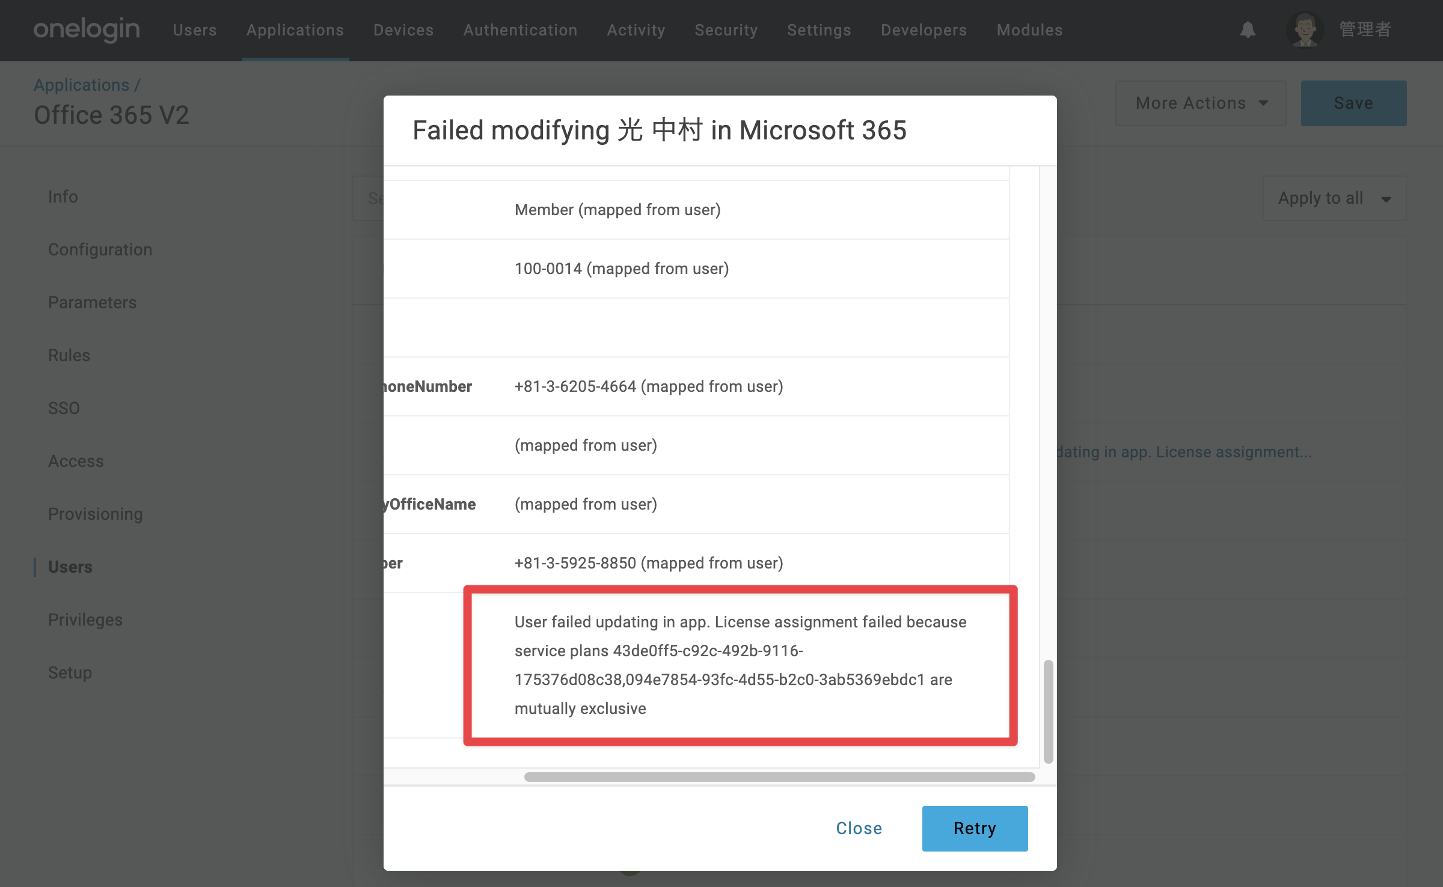The height and width of the screenshot is (887, 1443).
Task: Open the Applications navigation menu
Action: click(x=295, y=30)
